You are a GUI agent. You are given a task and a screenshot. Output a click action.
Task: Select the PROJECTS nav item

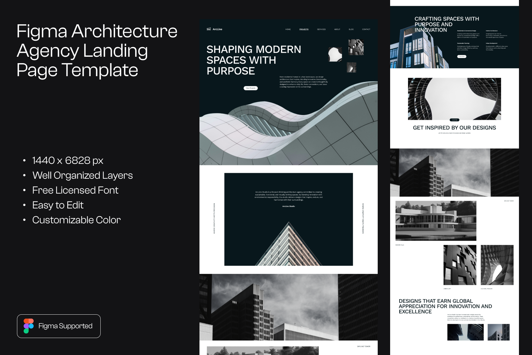pyautogui.click(x=304, y=29)
